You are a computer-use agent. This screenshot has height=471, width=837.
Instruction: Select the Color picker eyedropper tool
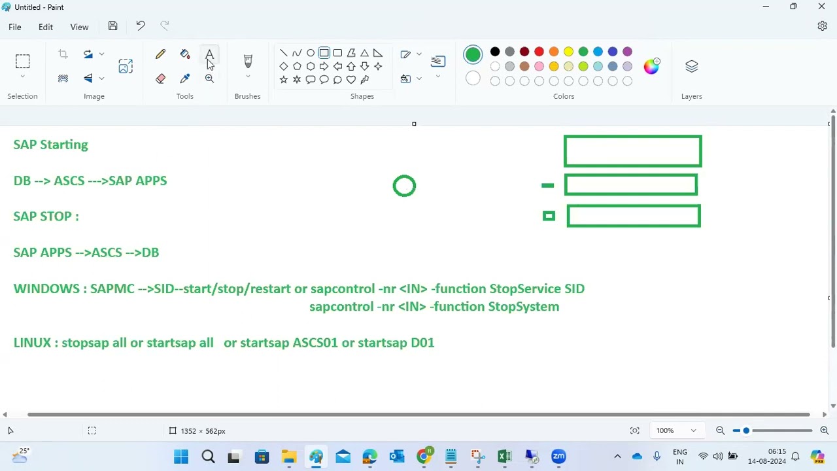pyautogui.click(x=185, y=78)
